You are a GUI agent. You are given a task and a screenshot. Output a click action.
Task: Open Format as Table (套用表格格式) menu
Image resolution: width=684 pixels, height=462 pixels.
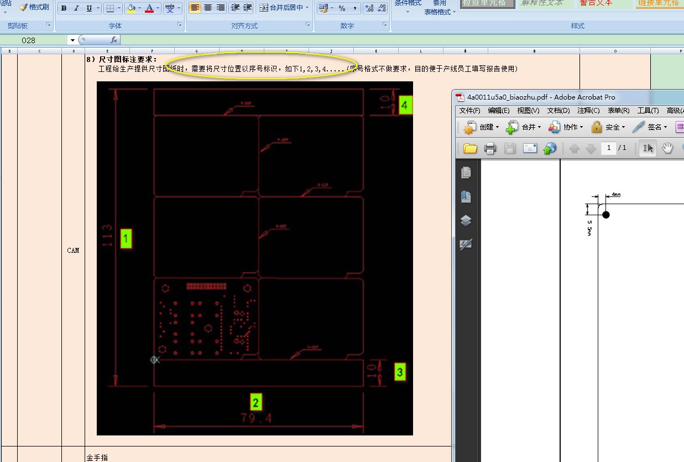pyautogui.click(x=440, y=8)
